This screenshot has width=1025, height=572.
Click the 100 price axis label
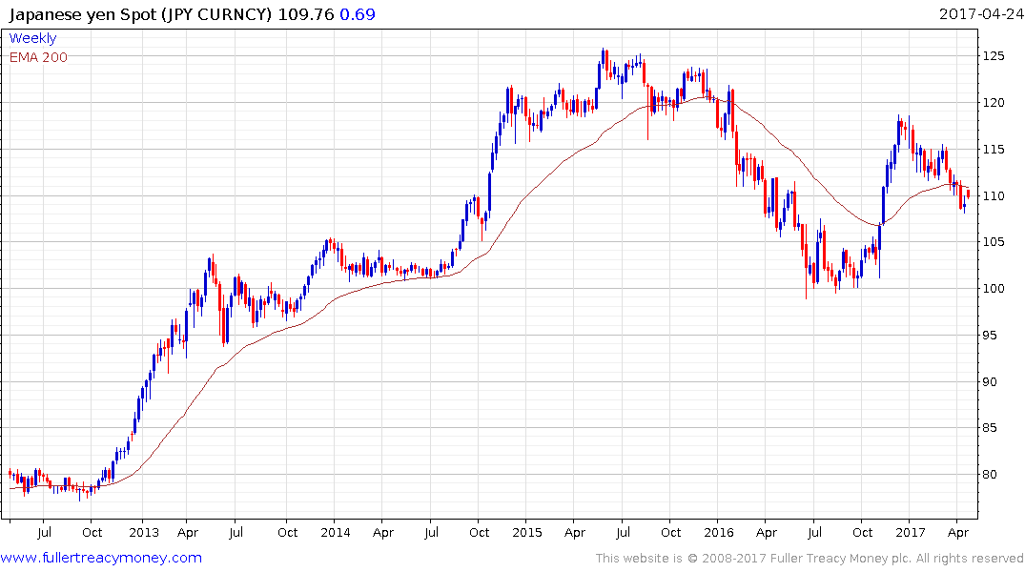pos(994,289)
